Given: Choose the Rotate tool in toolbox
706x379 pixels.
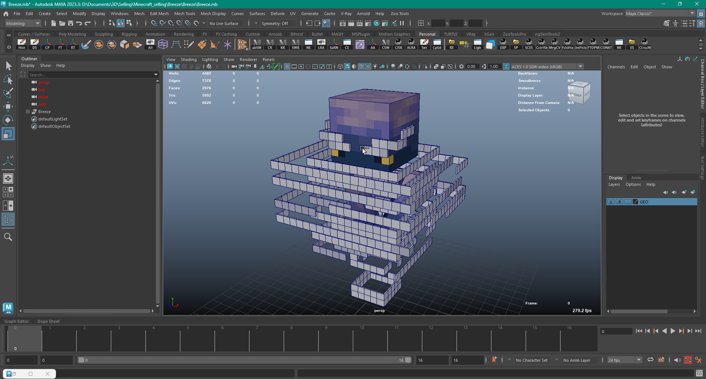Looking at the screenshot, I should [8, 120].
